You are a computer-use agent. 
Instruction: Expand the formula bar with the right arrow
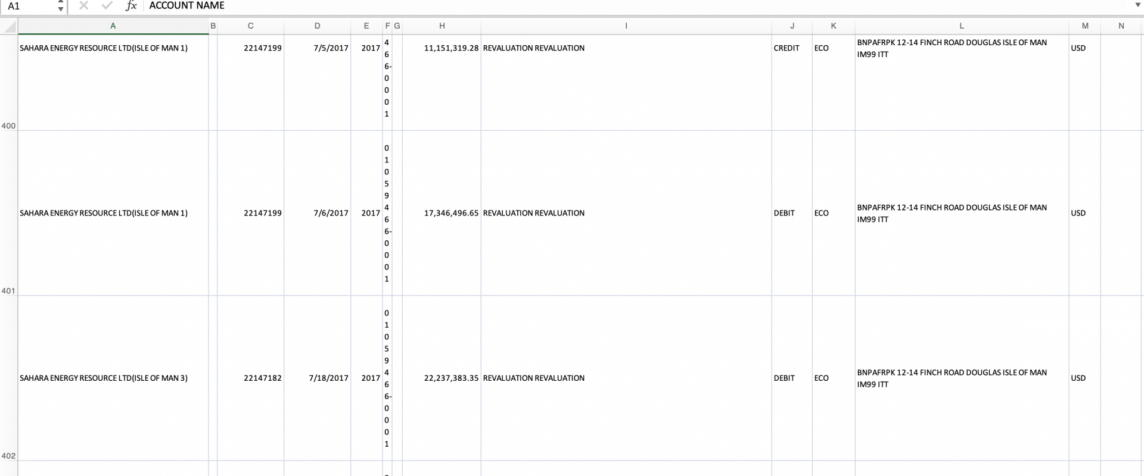(x=1137, y=6)
